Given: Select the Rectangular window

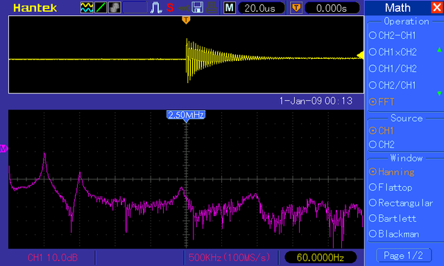Looking at the screenshot, I should point(401,203).
